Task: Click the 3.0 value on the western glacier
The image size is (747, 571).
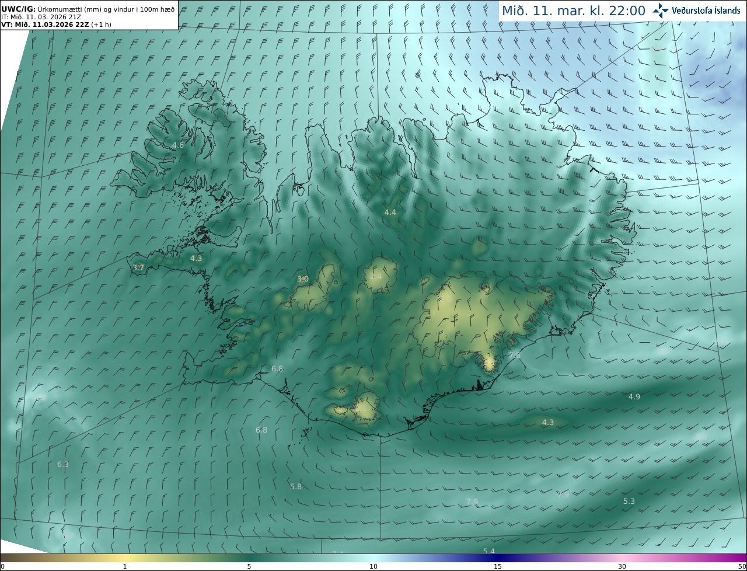Action: coord(303,279)
